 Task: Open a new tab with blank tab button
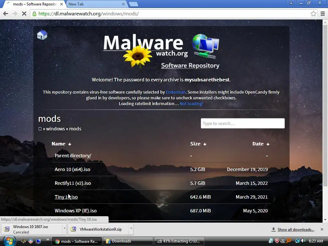click(x=133, y=4)
